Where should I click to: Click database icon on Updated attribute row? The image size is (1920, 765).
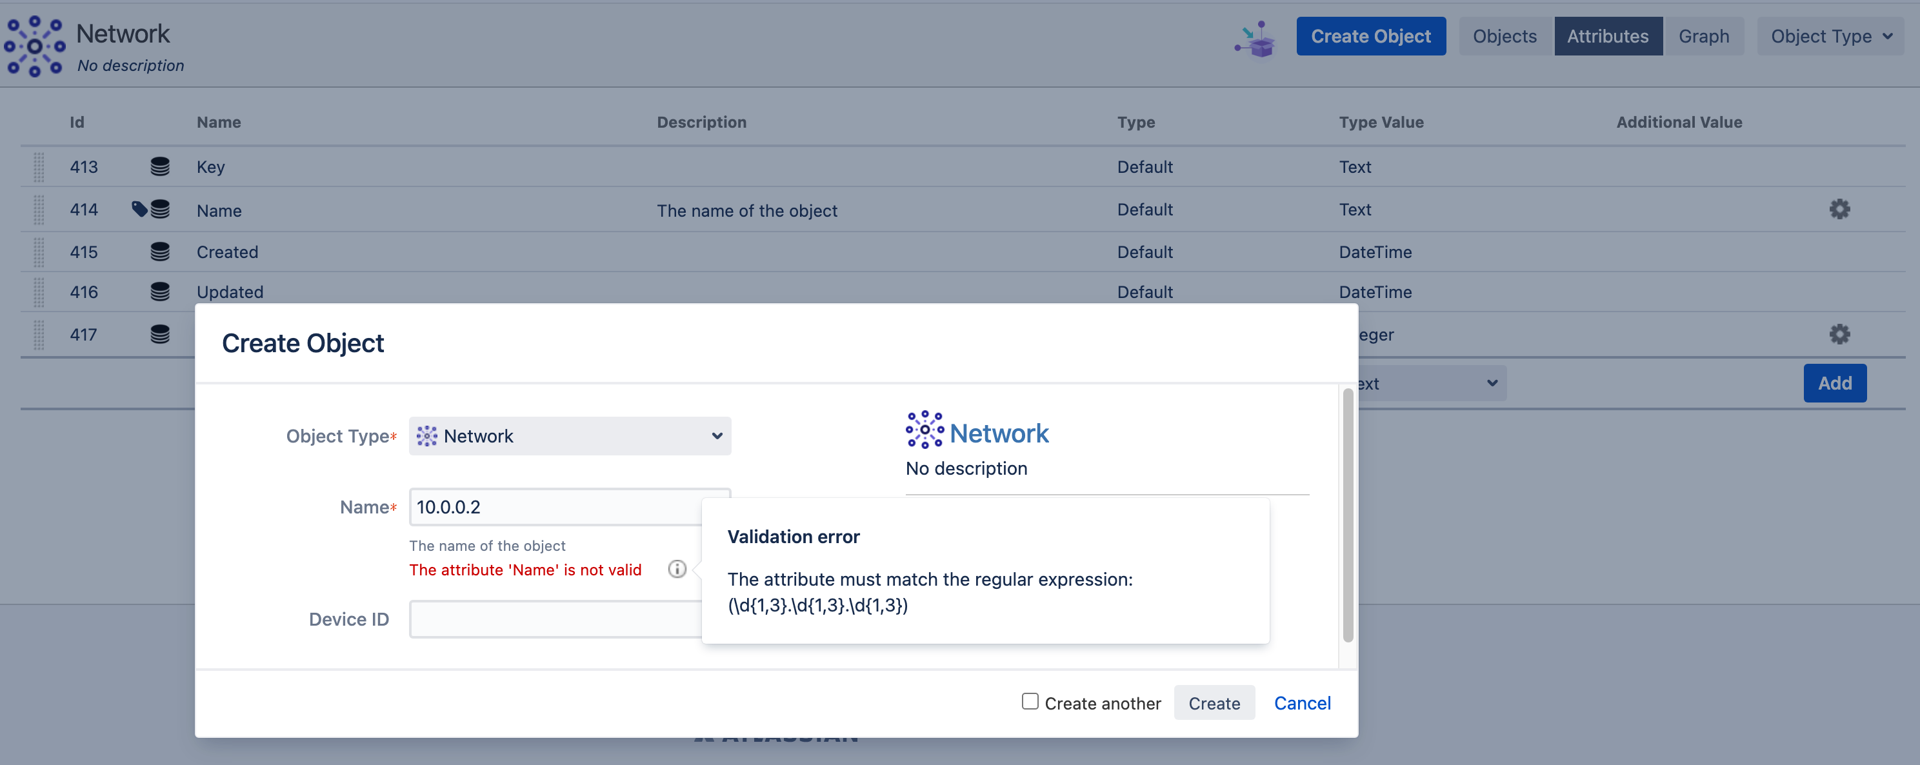159,292
